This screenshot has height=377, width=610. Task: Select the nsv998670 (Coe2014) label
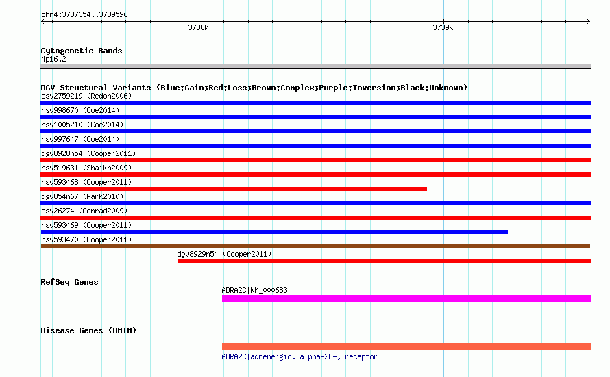pos(80,110)
